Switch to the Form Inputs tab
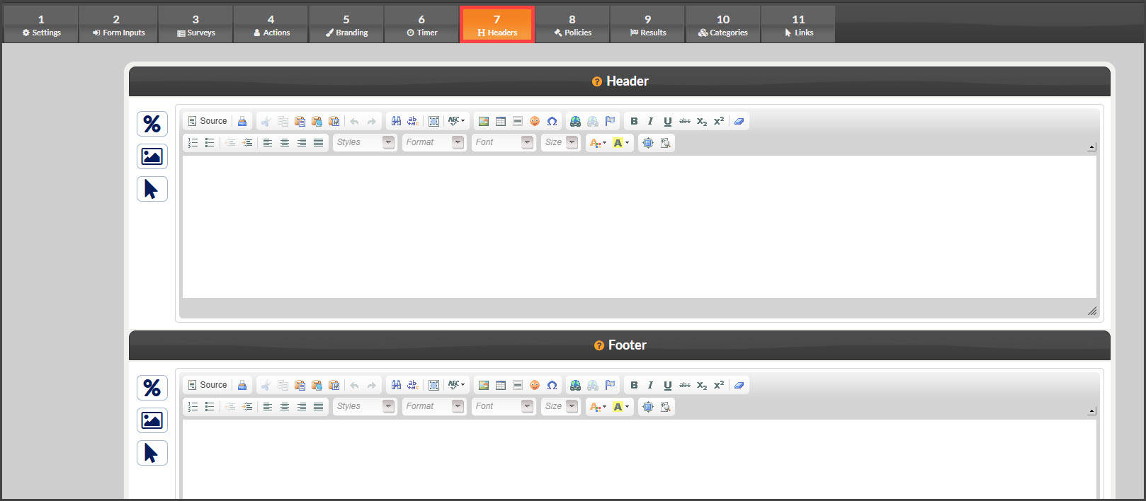Viewport: 1146px width, 501px height. pyautogui.click(x=118, y=25)
